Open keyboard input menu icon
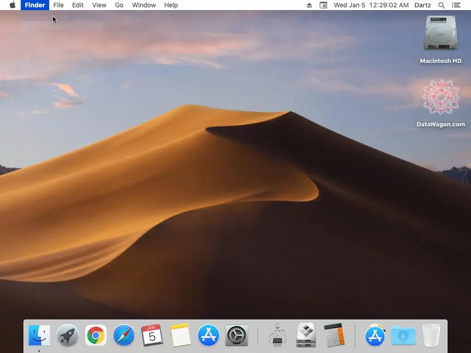The width and height of the screenshot is (471, 353). [323, 5]
